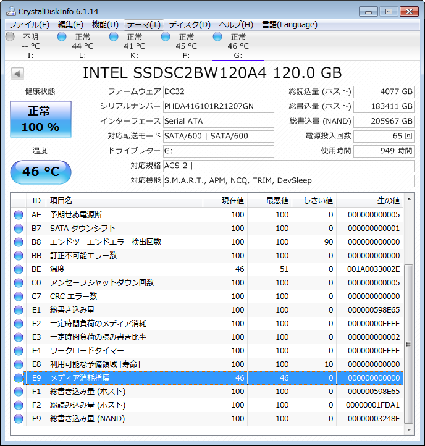Click status icon of B8 row
Image resolution: width=425 pixels, height=446 pixels.
19,242
